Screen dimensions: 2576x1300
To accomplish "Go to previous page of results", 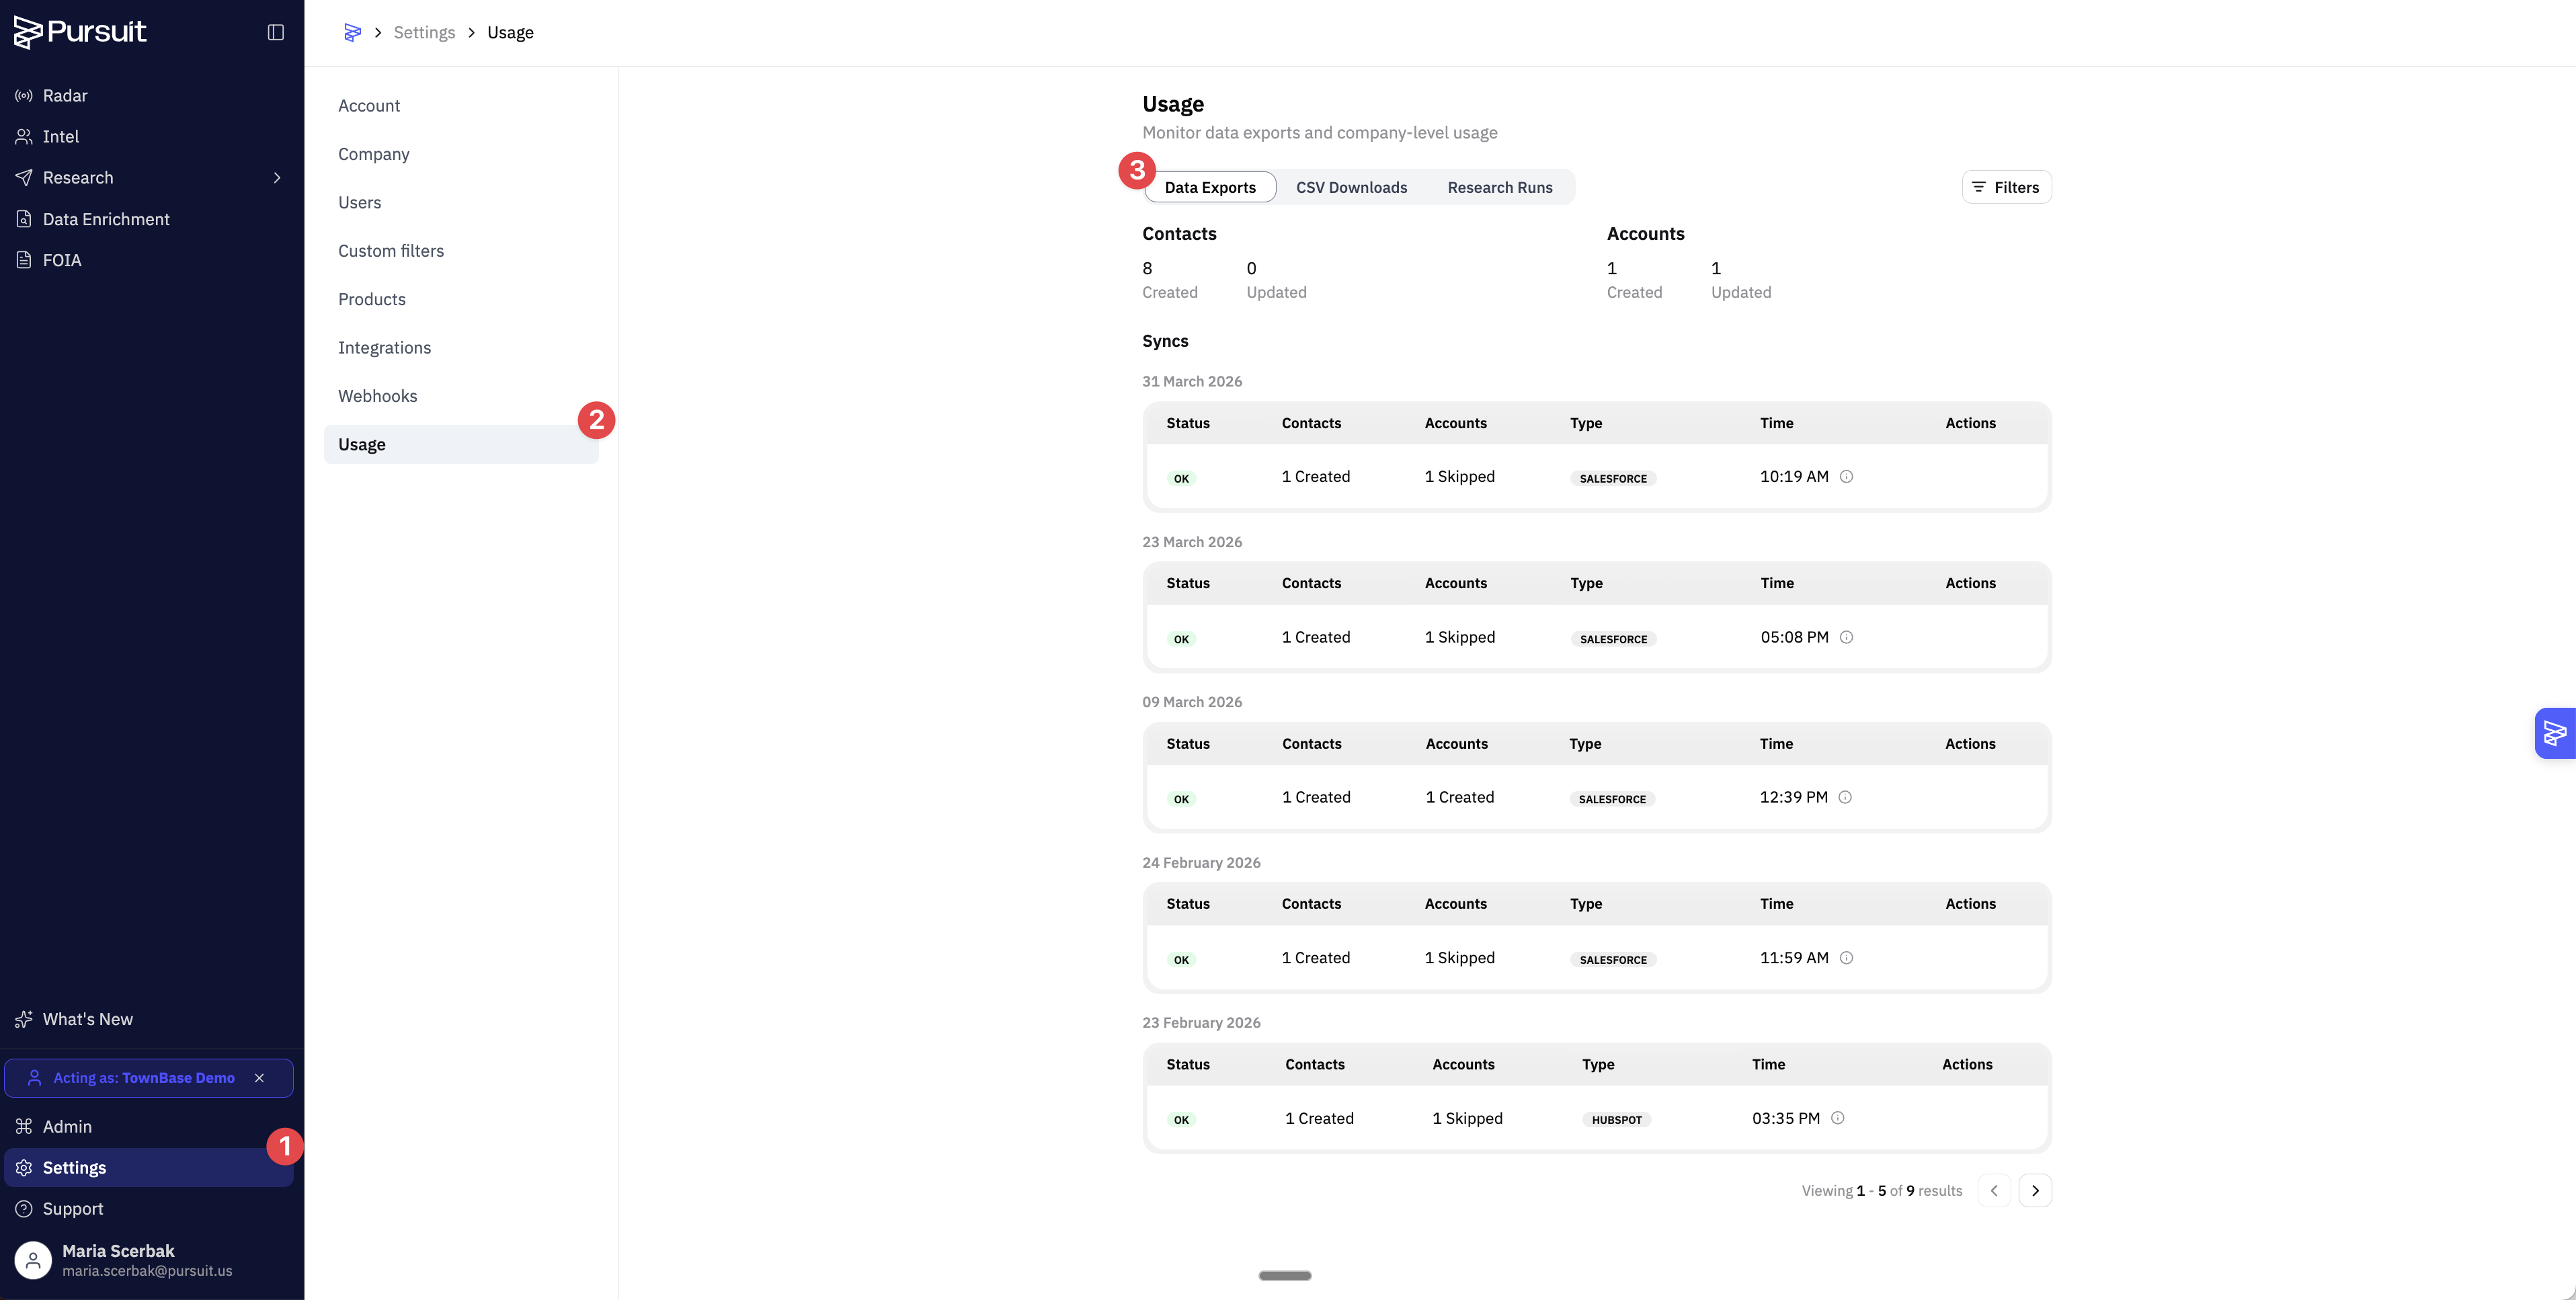I will [x=1994, y=1190].
